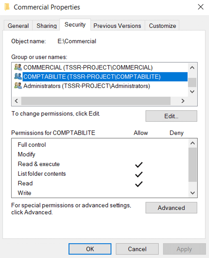The width and height of the screenshot is (209, 258).
Task: Click the Read permission Allow checkmark
Action: [139, 184]
